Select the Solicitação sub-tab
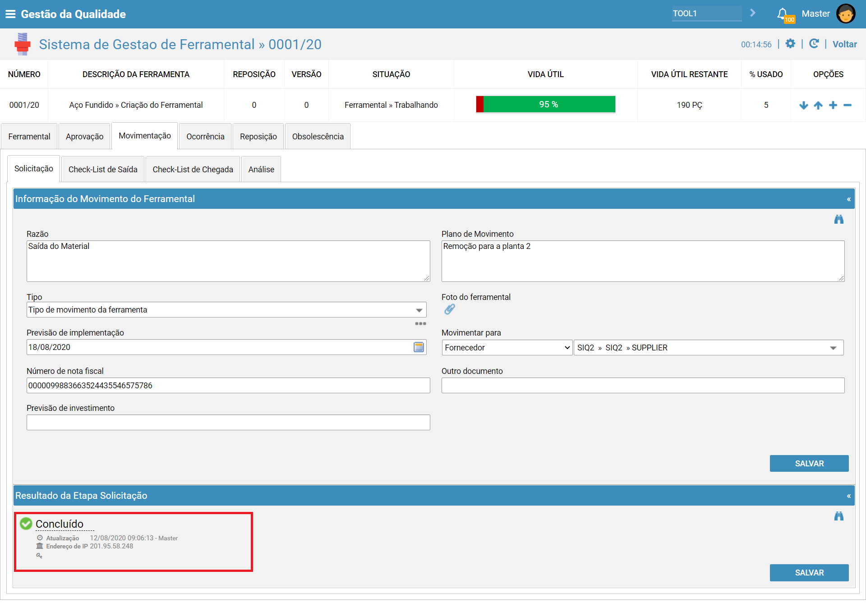The image size is (866, 603). [x=34, y=169]
